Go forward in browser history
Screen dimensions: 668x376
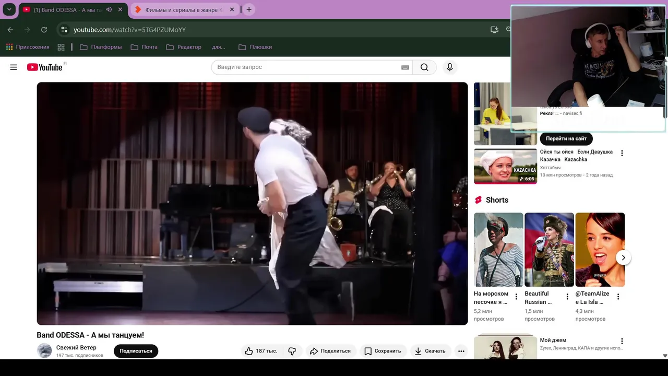[27, 30]
